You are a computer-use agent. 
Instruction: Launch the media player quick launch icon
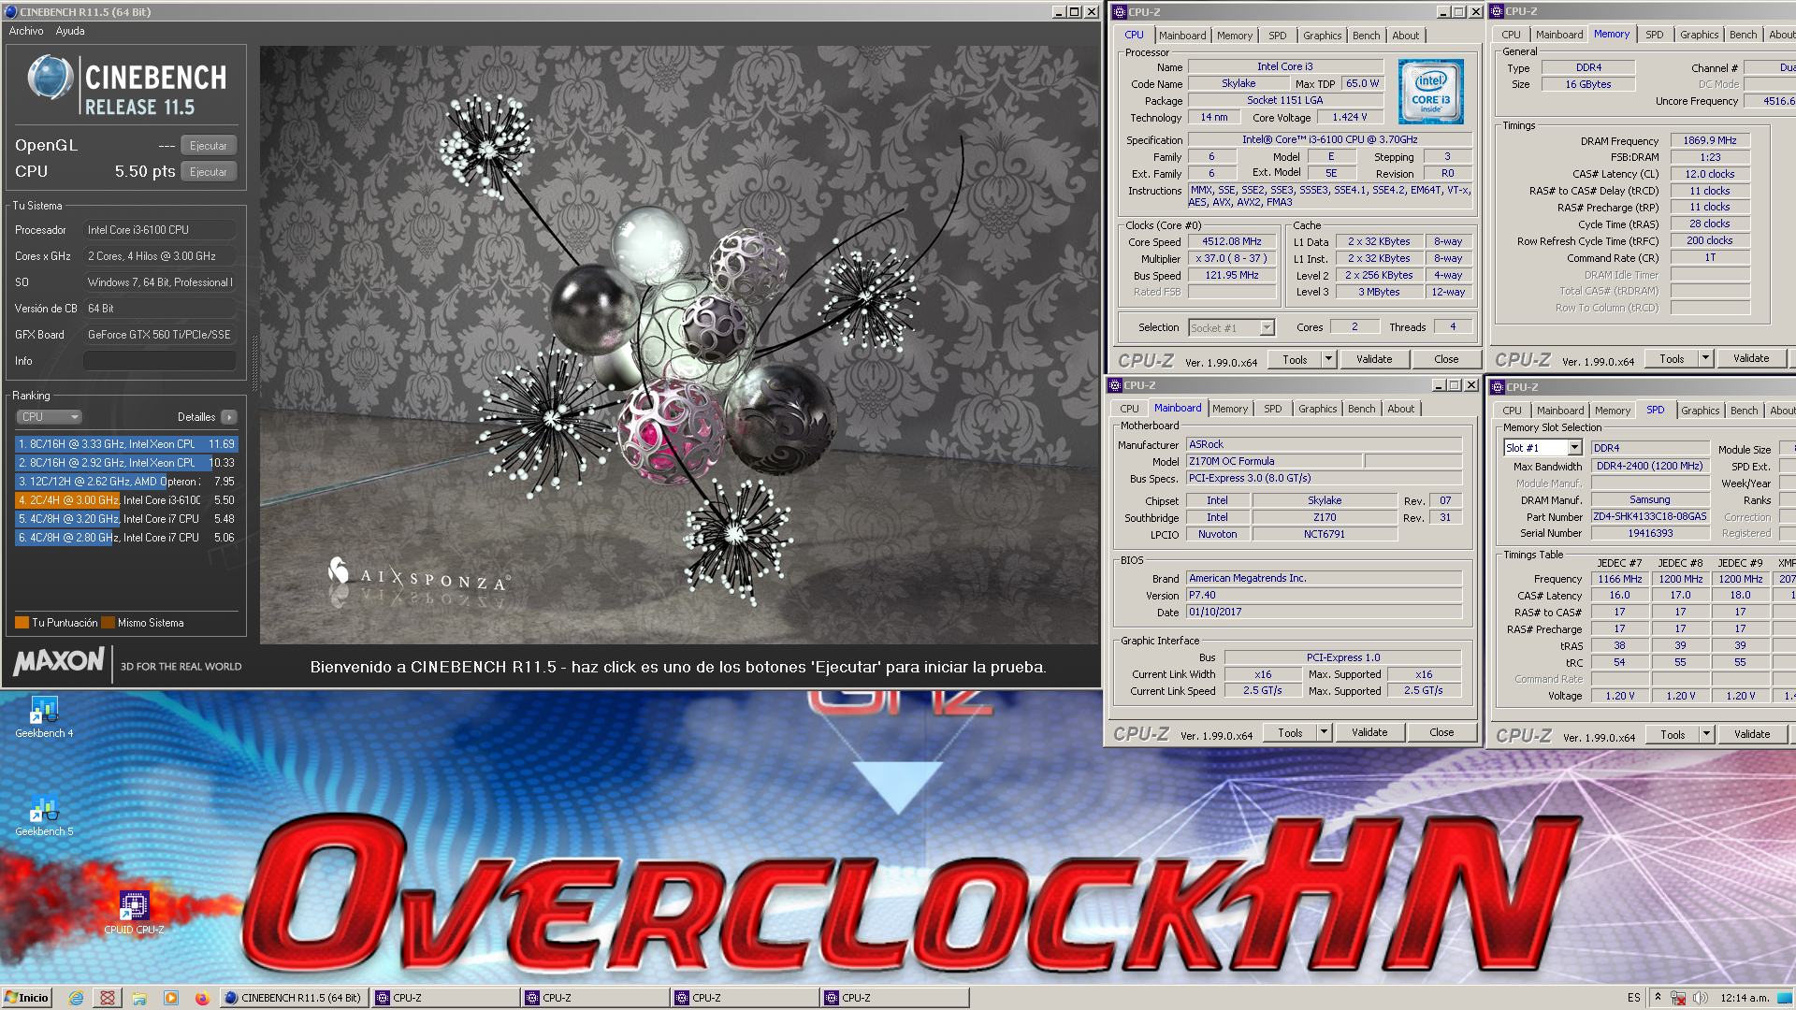[x=170, y=998]
